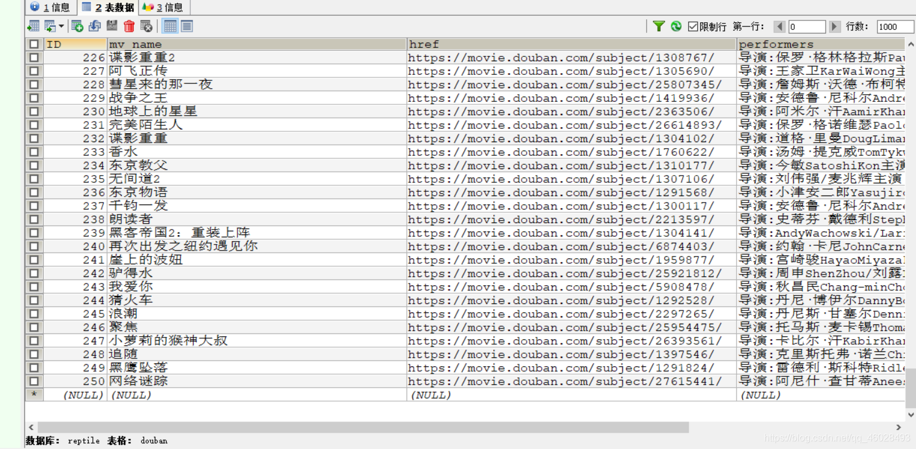916x449 pixels.
Task: Sort by the mv_name column header
Action: [x=257, y=44]
